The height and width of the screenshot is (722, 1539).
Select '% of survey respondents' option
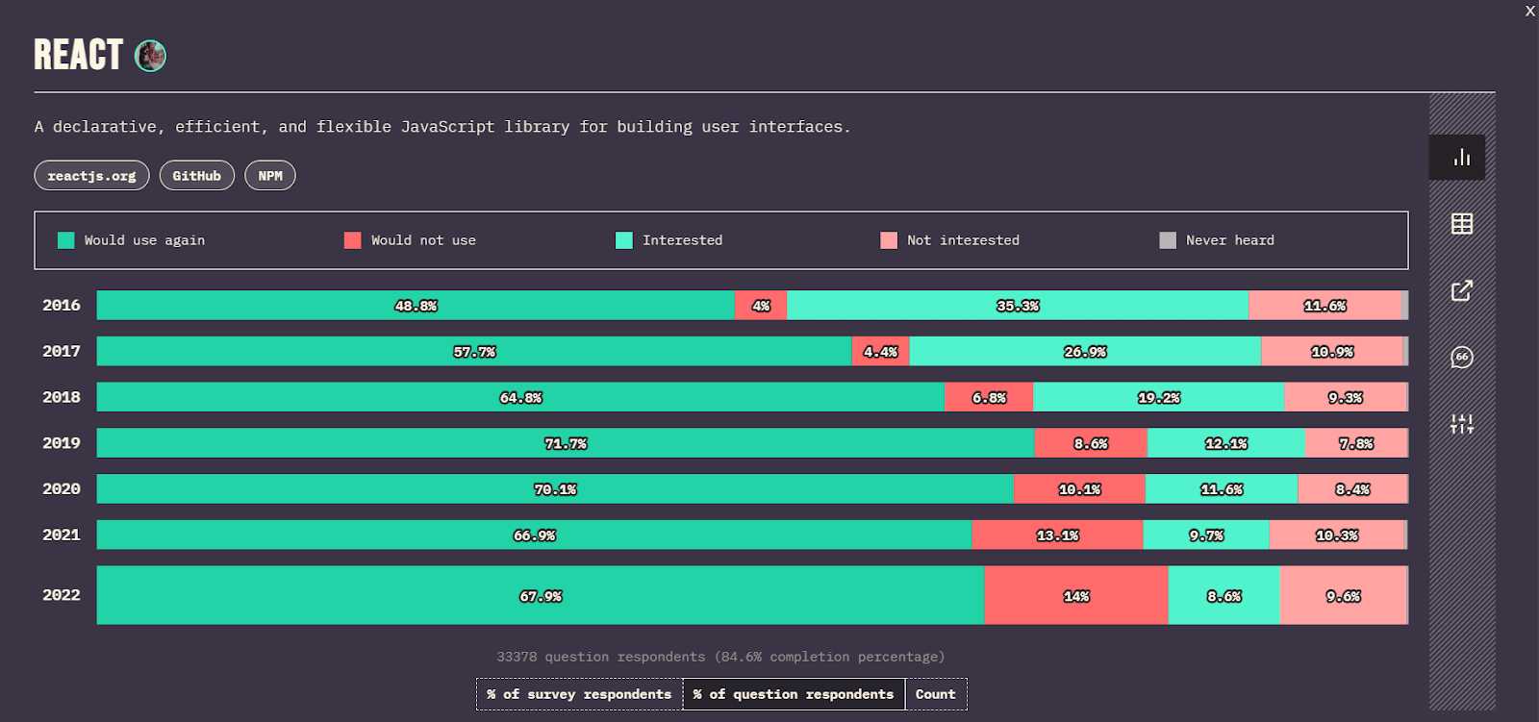[579, 694]
